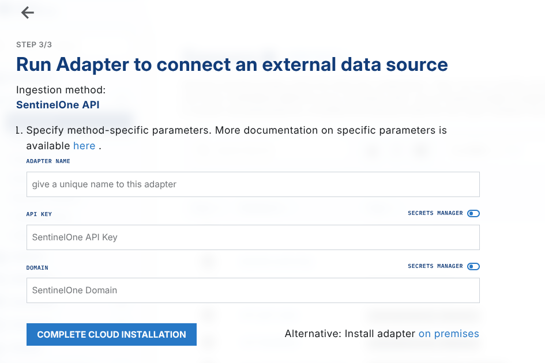This screenshot has width=545, height=363.
Task: Click Secrets Manager label beside Domain
Action: coord(435,266)
